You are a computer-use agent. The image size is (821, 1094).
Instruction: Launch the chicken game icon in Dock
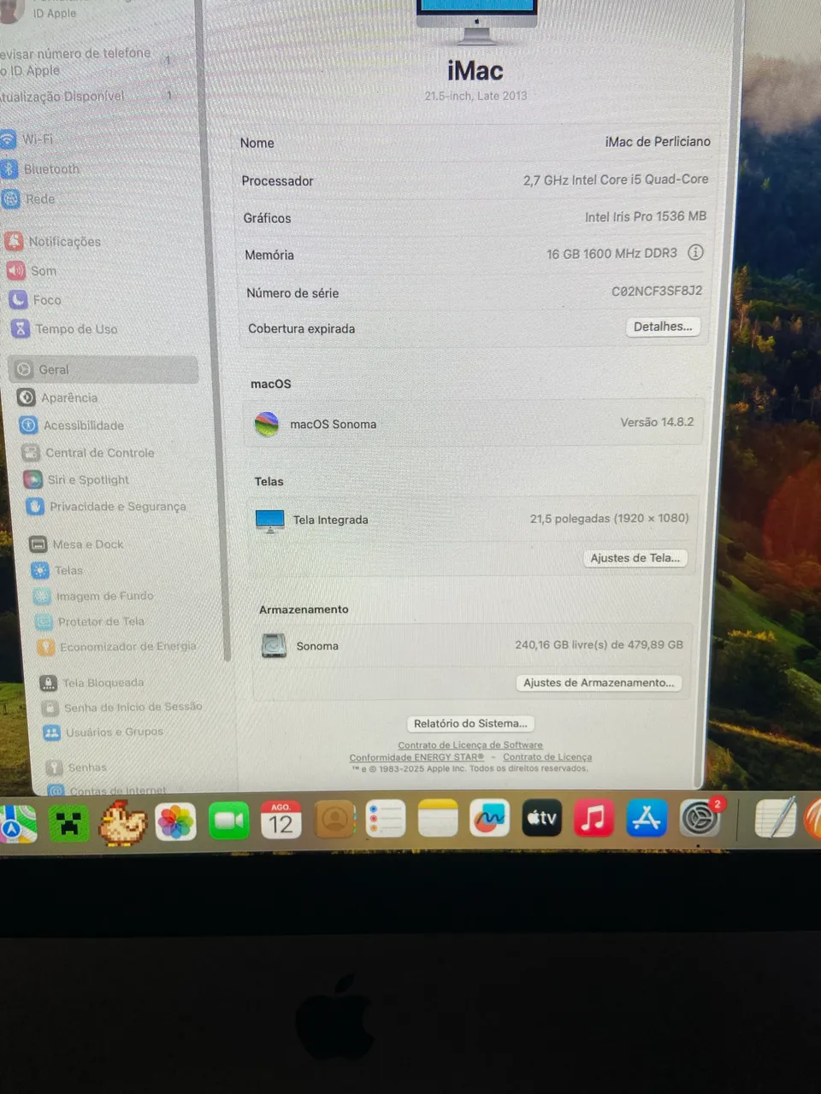tap(122, 822)
